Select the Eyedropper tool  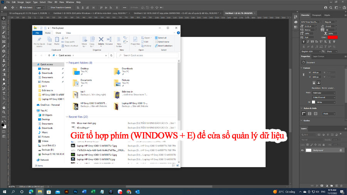(x=4, y=46)
